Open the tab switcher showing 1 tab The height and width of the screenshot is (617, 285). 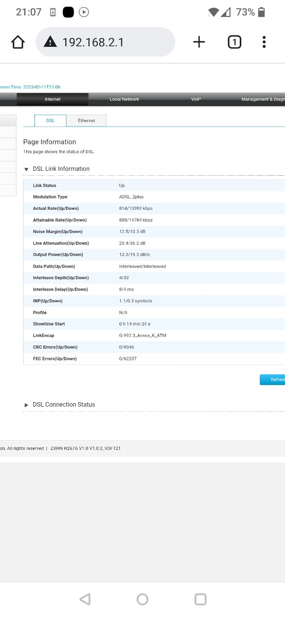click(234, 42)
